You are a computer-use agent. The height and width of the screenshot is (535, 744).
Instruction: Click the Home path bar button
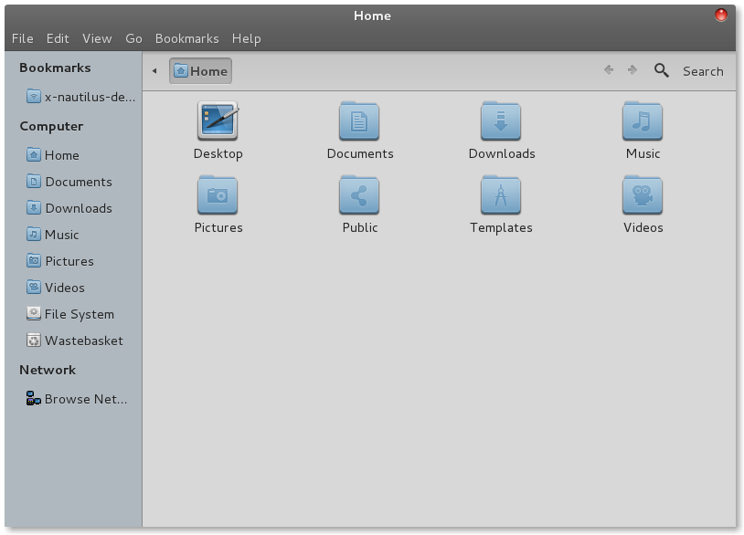tap(200, 71)
